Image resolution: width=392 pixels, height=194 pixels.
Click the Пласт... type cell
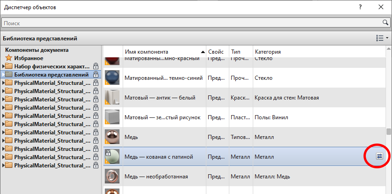coord(240,117)
